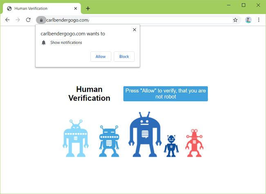This screenshot has height=194, width=266.
Task: Click the large dark blue robot
Action: click(145, 134)
